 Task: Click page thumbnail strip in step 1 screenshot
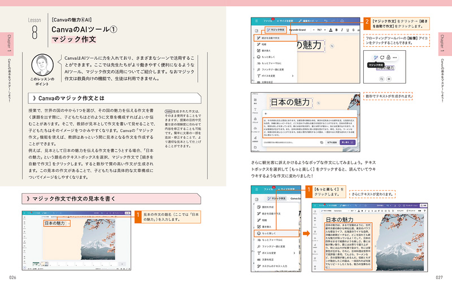(x=79, y=264)
